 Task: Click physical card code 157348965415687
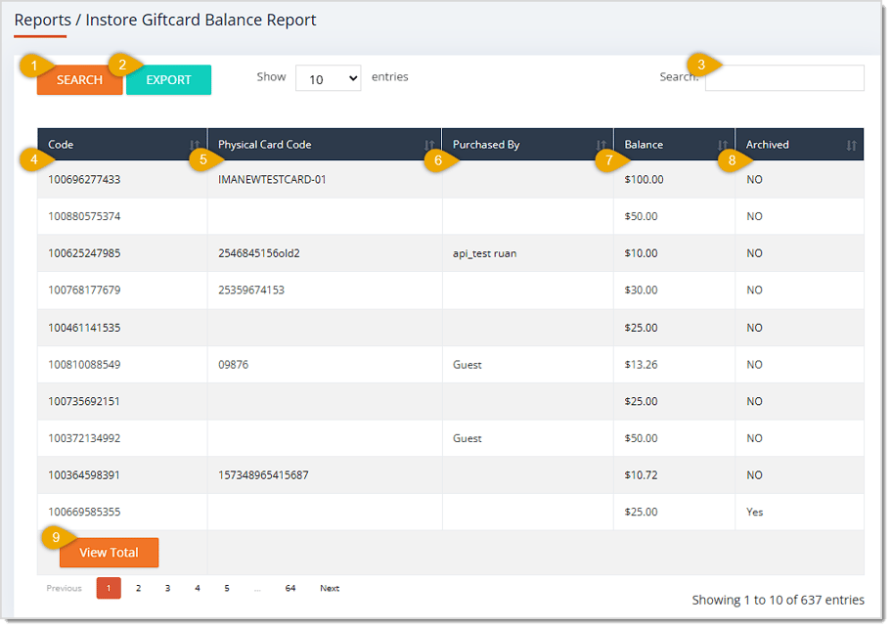[264, 475]
